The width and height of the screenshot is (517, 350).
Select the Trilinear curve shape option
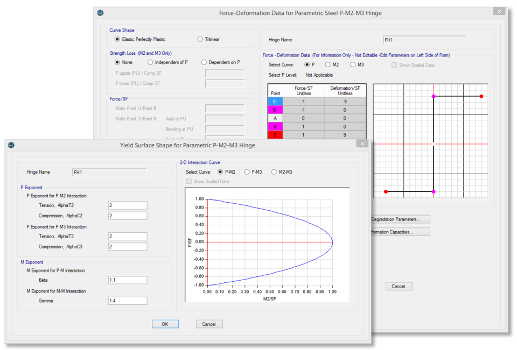pos(200,39)
